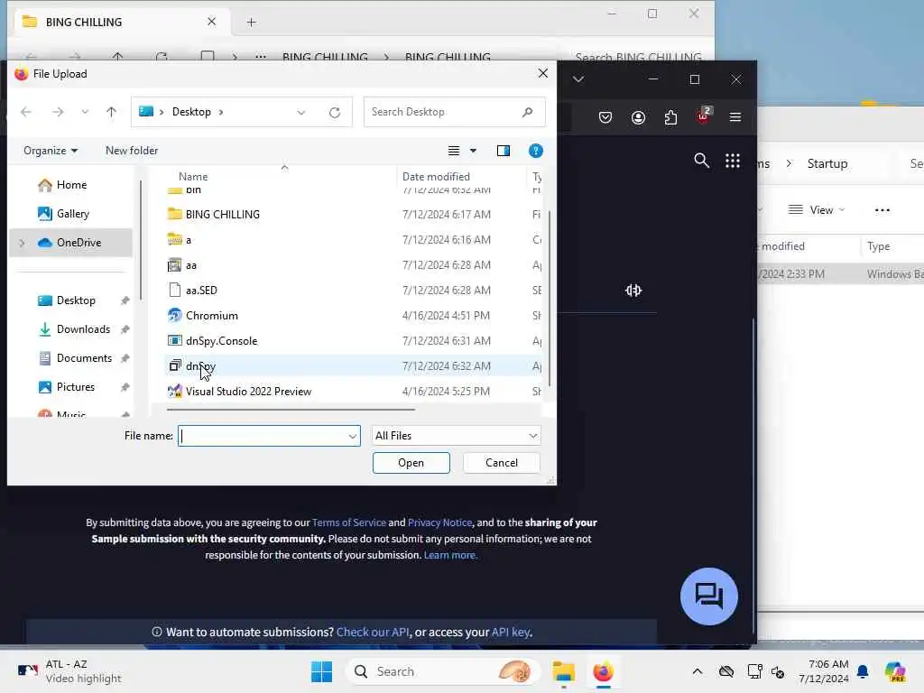The height and width of the screenshot is (693, 924).
Task: Click Firefox icon in taskbar
Action: tap(603, 671)
